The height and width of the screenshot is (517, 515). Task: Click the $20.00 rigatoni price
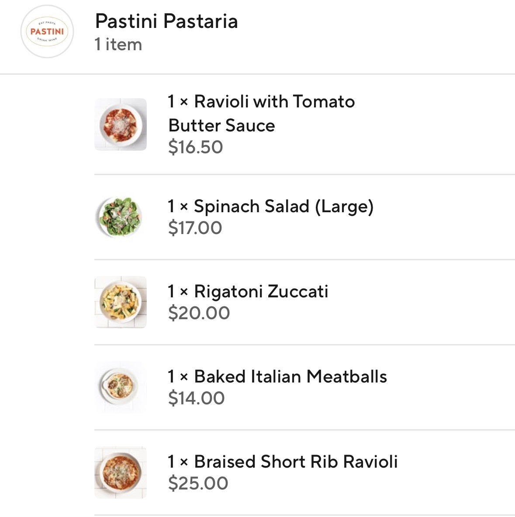tap(199, 313)
